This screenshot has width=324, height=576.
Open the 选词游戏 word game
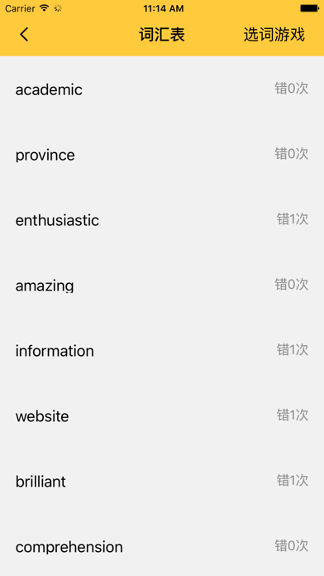[274, 35]
